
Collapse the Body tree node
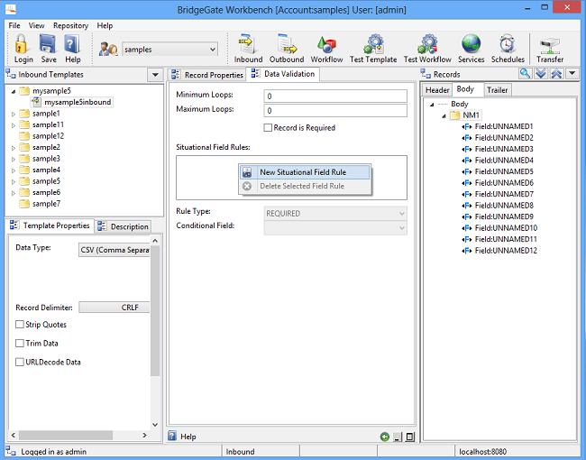432,105
